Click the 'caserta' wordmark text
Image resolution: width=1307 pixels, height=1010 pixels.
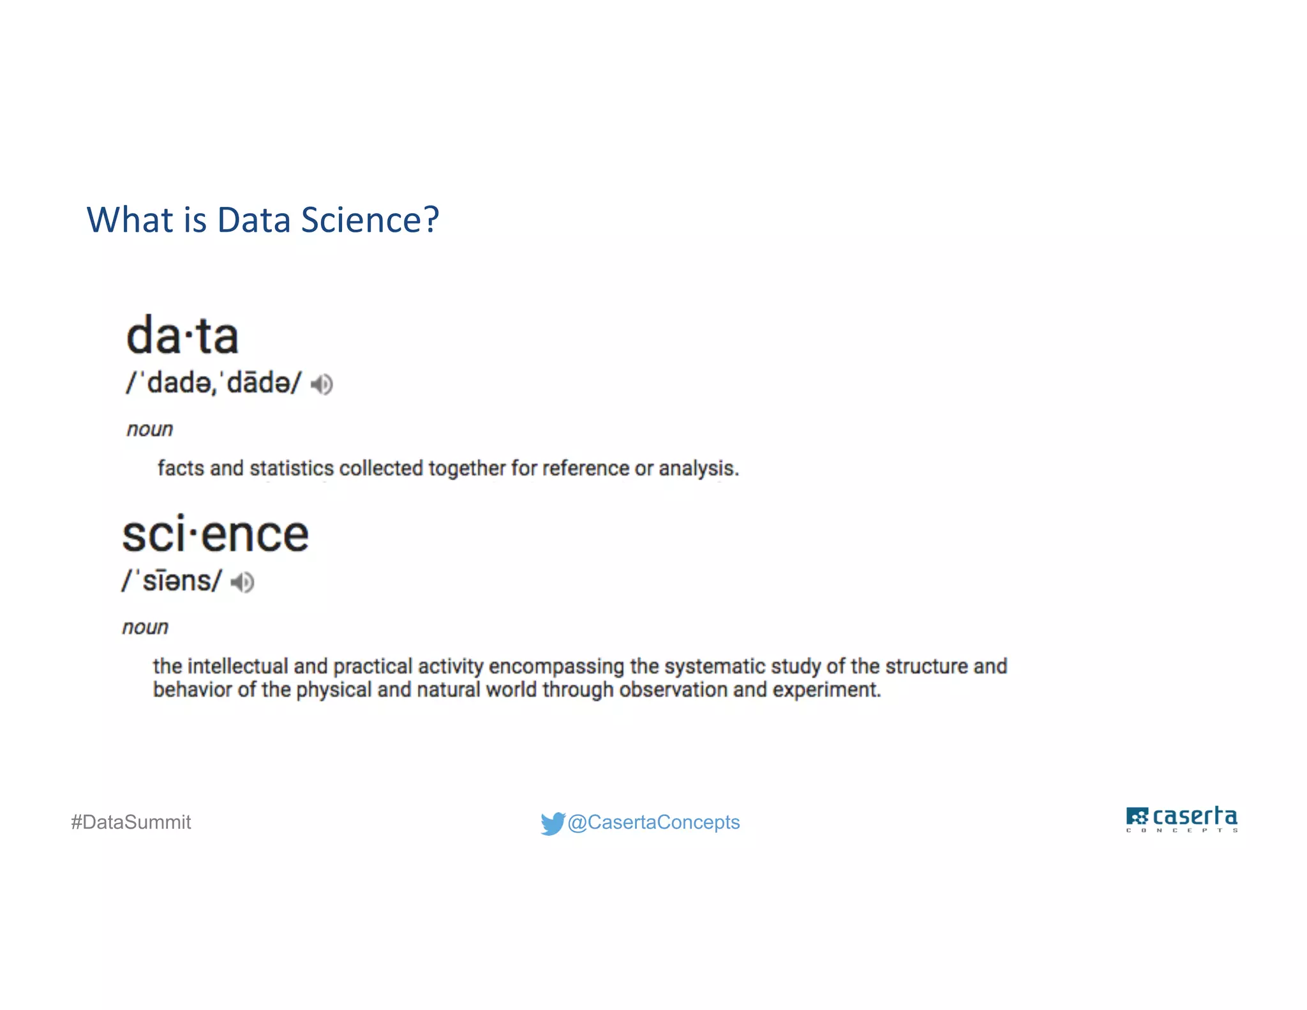click(x=1195, y=816)
